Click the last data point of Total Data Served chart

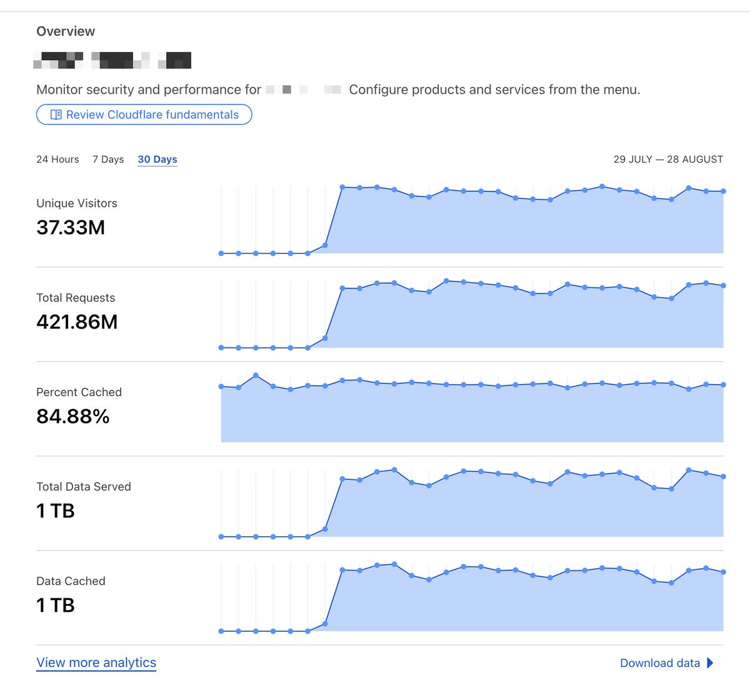(723, 477)
